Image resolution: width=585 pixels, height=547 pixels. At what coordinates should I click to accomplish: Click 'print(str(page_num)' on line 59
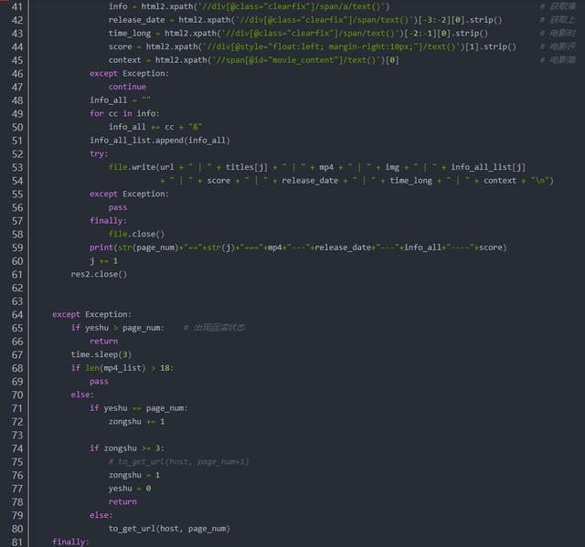pos(134,247)
